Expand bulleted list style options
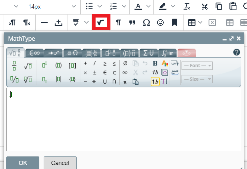Viewport: 247px width, 169px height. pos(100,7)
